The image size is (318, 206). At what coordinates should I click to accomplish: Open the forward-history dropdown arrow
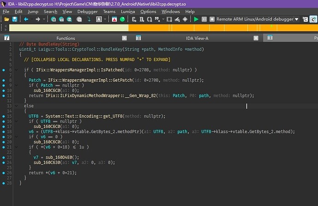tap(44, 19)
